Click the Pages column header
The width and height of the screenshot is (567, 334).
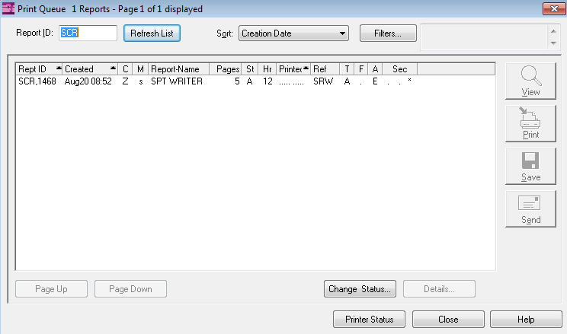point(226,69)
